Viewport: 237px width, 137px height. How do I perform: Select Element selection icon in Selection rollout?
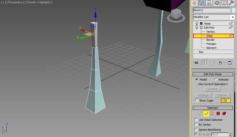pos(224,113)
